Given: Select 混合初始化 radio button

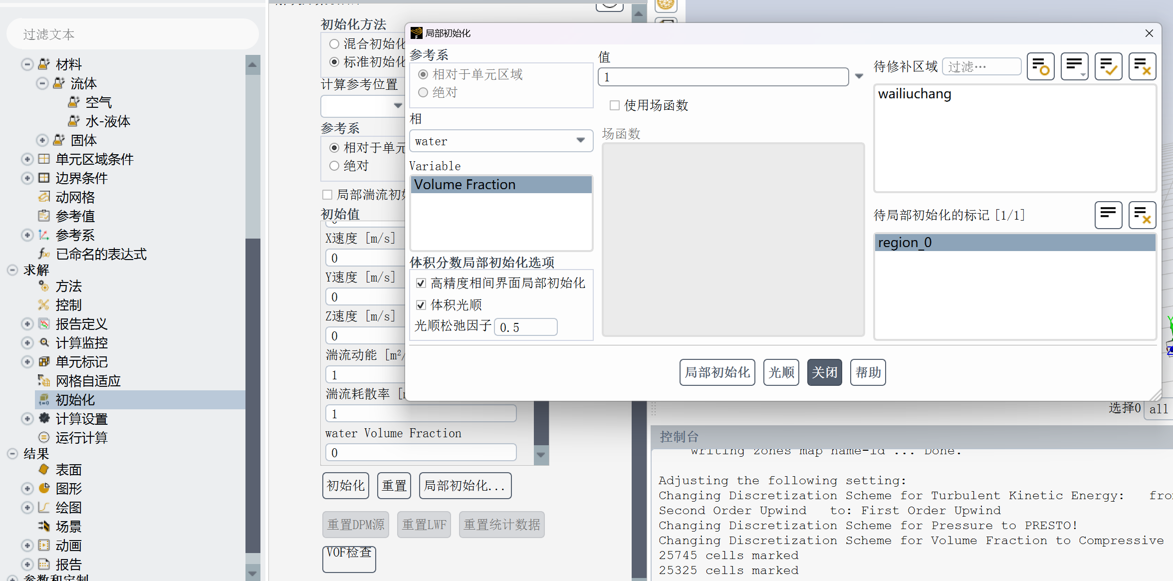Looking at the screenshot, I should coord(334,44).
